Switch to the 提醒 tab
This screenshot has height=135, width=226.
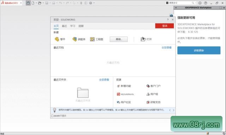[x=81, y=26]
